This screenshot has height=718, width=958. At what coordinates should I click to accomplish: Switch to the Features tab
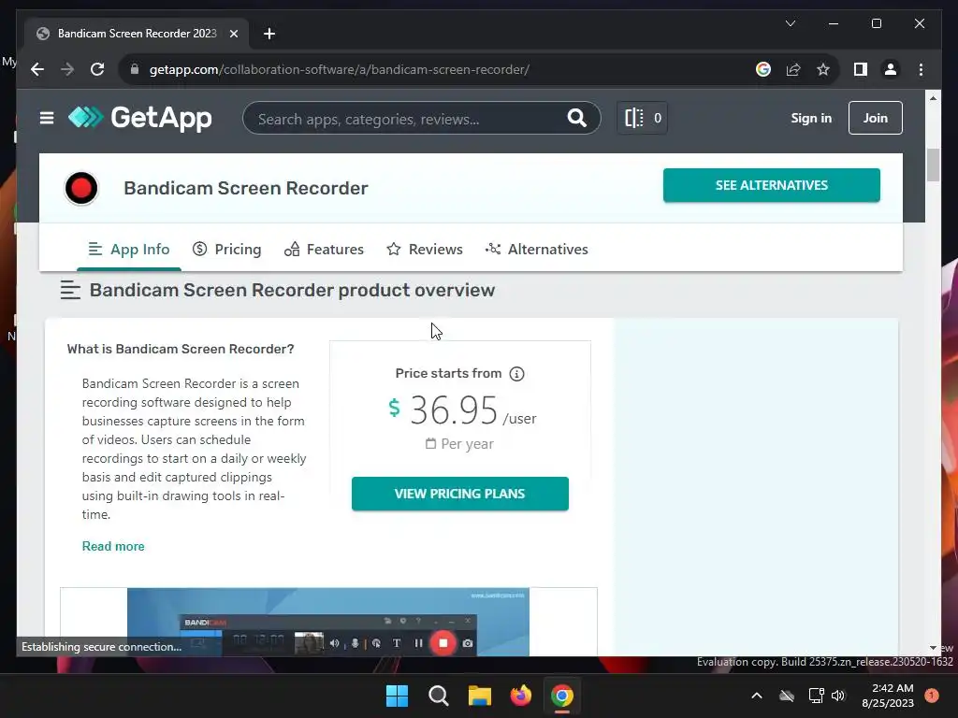click(324, 249)
